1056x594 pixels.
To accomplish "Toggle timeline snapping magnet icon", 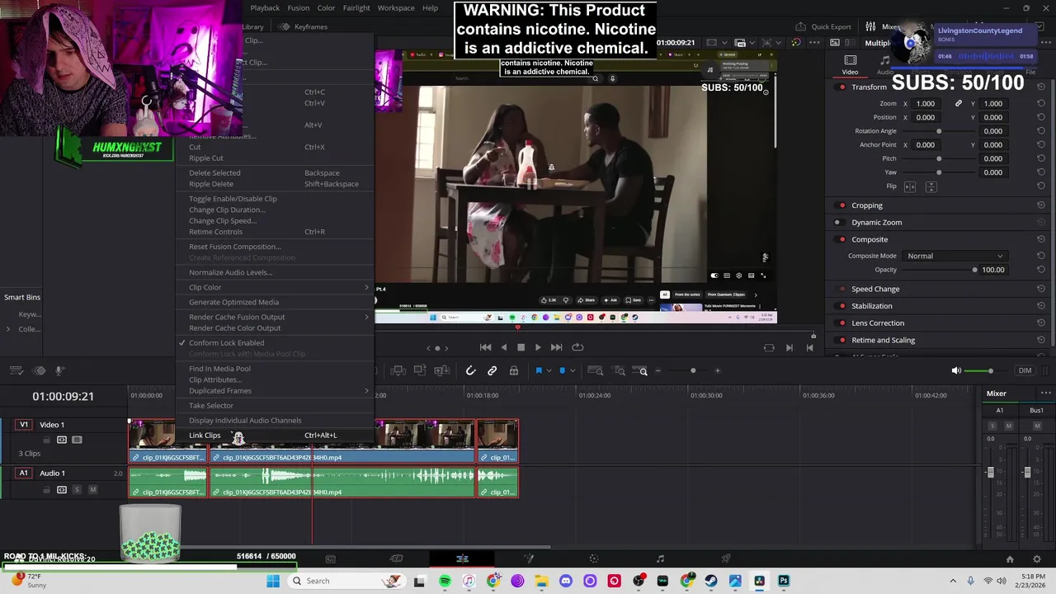I will [x=471, y=371].
